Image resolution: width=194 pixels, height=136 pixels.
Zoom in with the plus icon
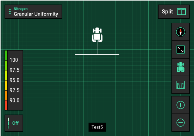click(x=180, y=105)
